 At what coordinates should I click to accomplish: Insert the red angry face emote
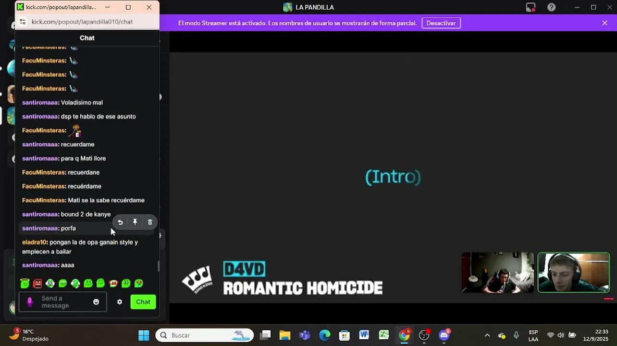coord(37,284)
